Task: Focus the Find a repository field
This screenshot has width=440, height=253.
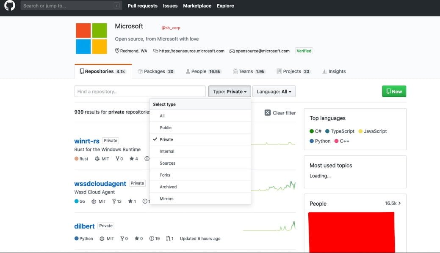Action: click(x=140, y=92)
